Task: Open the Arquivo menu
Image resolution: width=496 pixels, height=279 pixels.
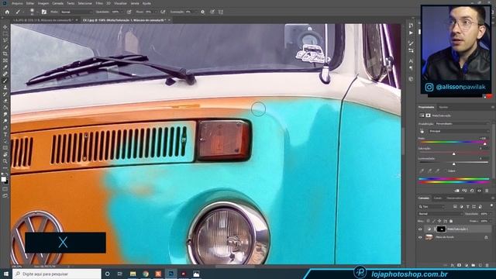Action: coord(17,3)
